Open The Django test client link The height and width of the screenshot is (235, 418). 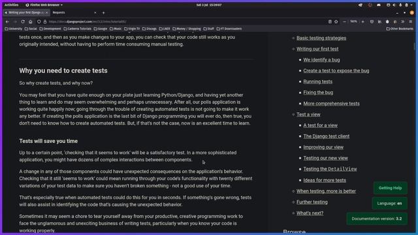[327, 136]
